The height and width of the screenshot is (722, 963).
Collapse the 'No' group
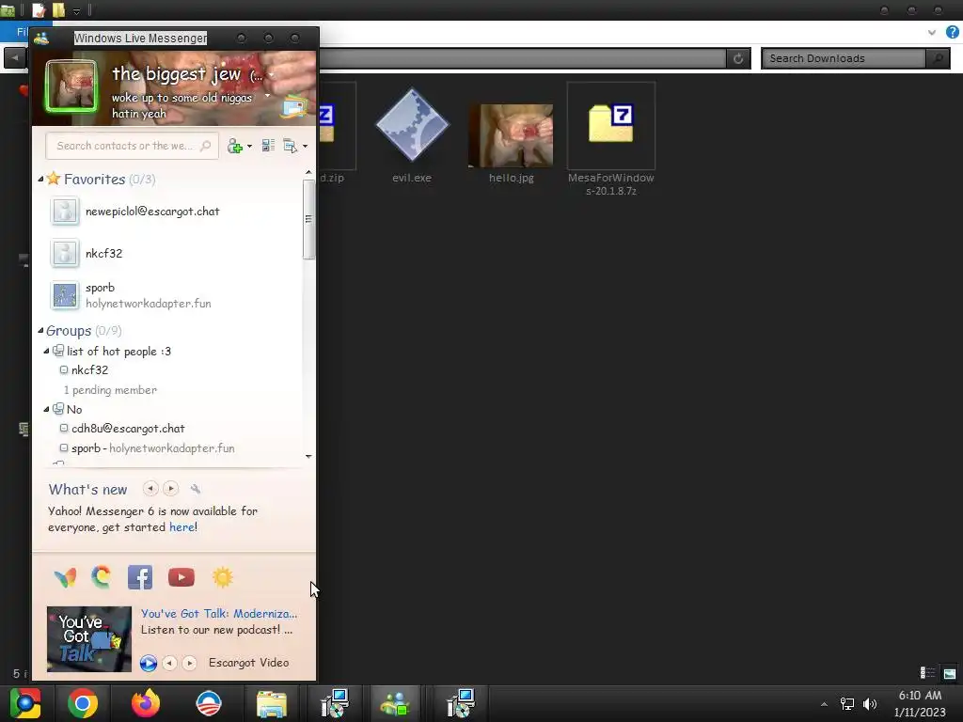(46, 410)
